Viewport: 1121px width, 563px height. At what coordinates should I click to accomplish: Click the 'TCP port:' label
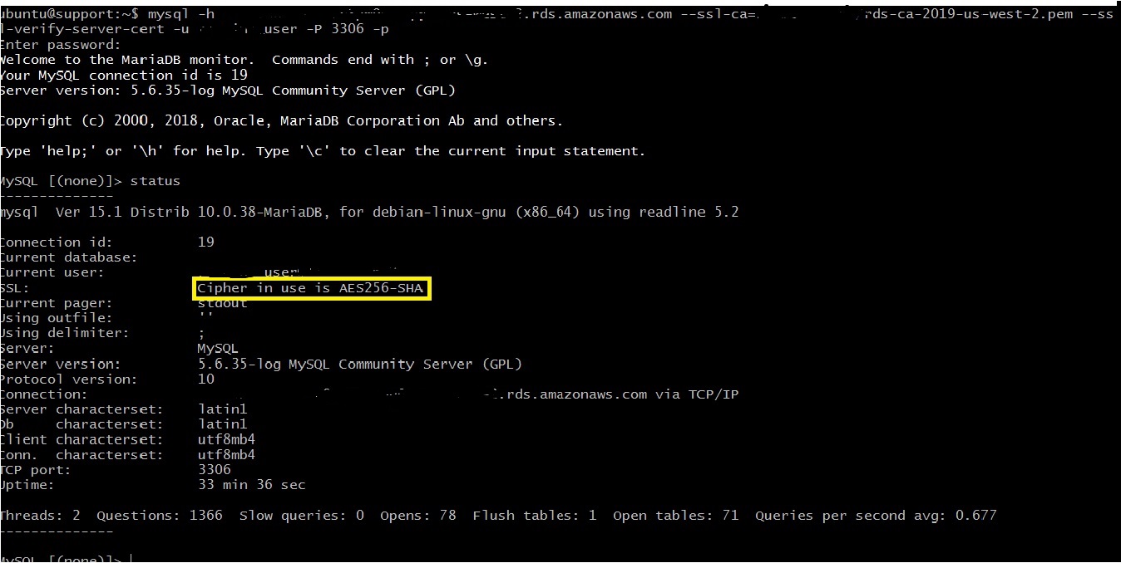click(x=36, y=469)
